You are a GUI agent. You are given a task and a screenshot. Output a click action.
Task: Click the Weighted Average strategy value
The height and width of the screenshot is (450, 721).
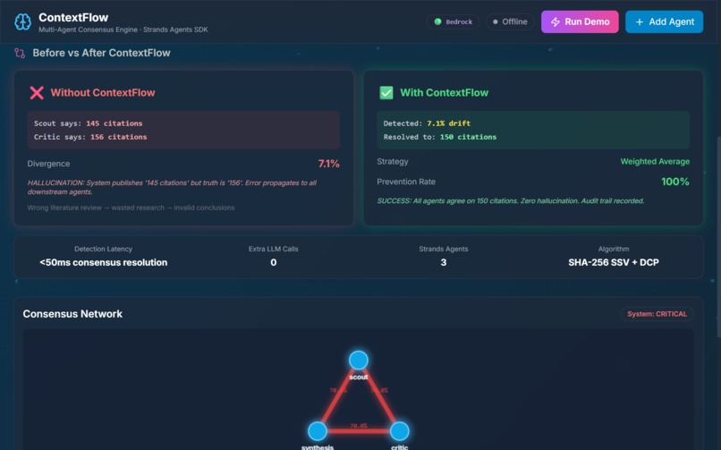[655, 161]
